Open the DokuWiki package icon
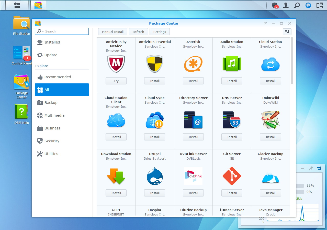Image resolution: width=327 pixels, height=230 pixels. [x=270, y=120]
